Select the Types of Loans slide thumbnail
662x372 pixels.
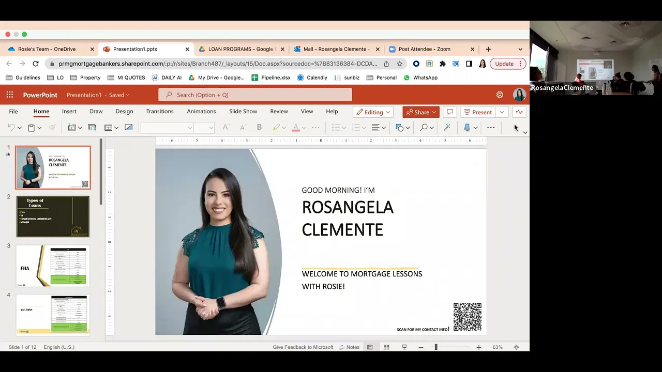point(53,216)
